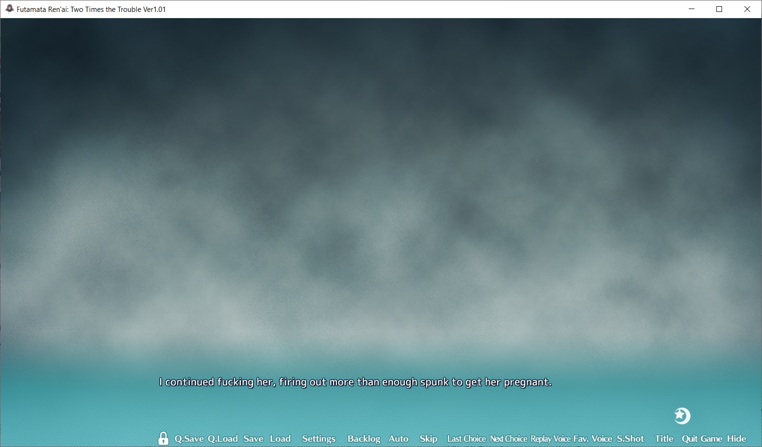Click the game icon in the title bar
762x447 pixels.
tap(9, 9)
